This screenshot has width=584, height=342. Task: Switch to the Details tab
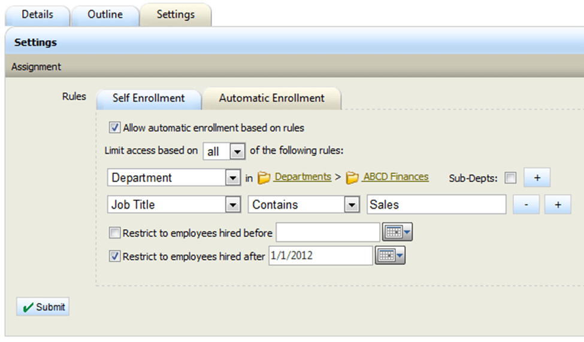37,15
